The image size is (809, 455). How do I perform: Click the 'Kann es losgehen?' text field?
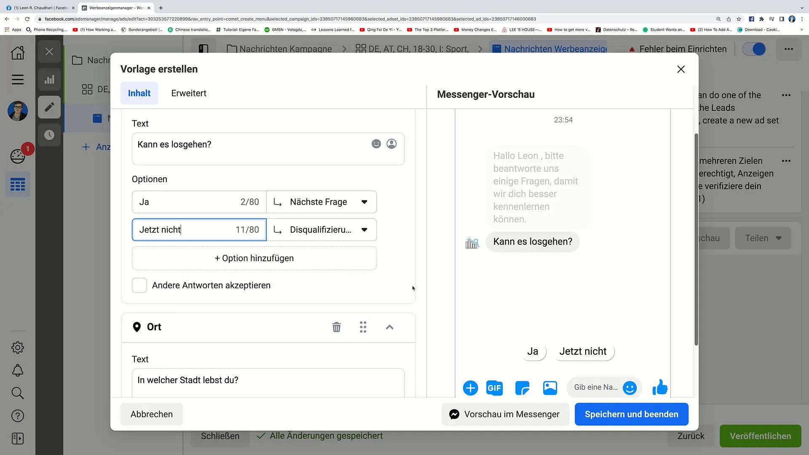(x=268, y=149)
